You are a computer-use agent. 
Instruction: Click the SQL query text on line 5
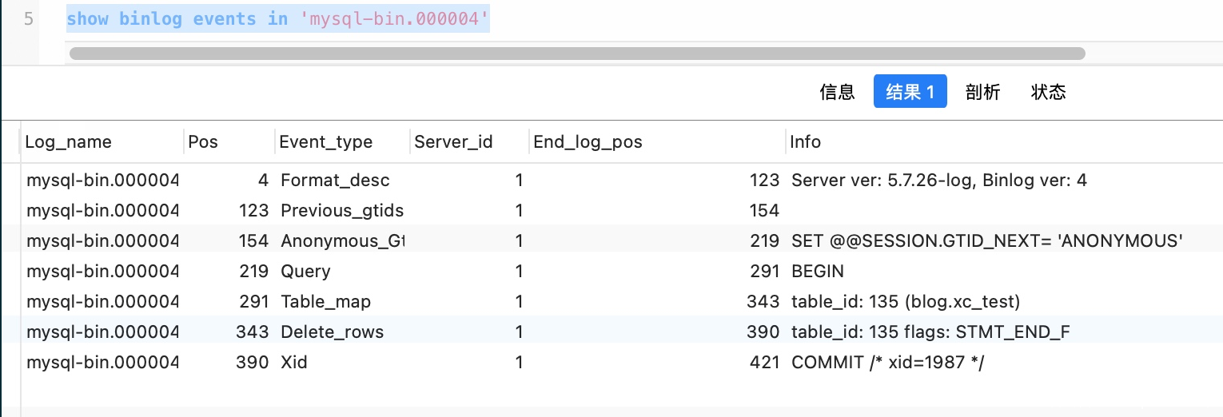(277, 19)
